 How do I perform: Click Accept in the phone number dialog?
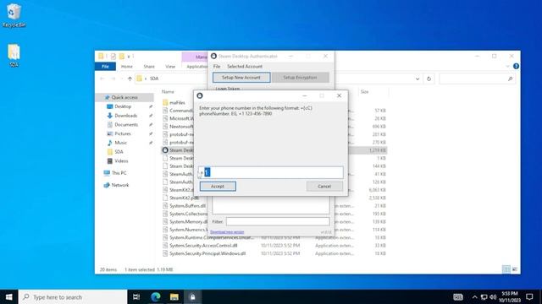[218, 186]
